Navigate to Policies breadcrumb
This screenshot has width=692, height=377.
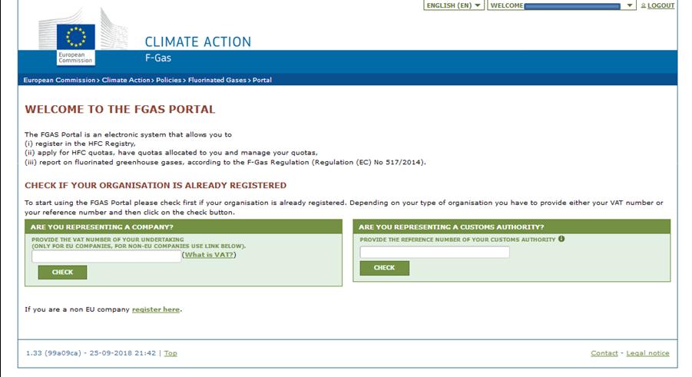point(169,80)
